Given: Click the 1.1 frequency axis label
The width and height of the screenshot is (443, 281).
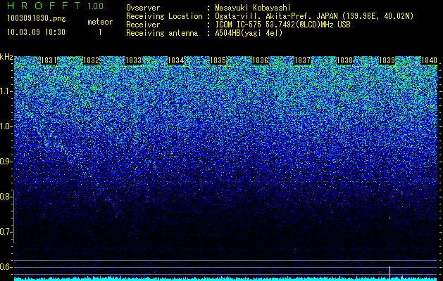Looking at the screenshot, I should tap(6, 91).
